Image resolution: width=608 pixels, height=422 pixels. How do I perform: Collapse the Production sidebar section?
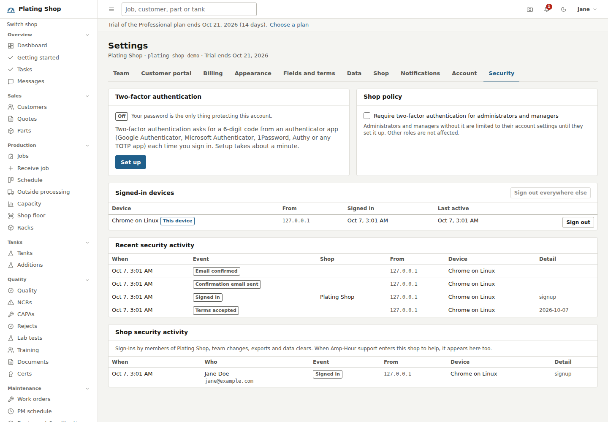click(x=87, y=146)
